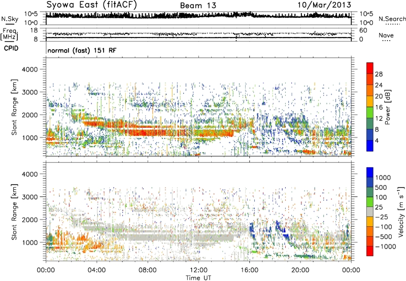The image size is (406, 281).
Task: Click the '4' label on Power colorbar
Action: coord(377,140)
